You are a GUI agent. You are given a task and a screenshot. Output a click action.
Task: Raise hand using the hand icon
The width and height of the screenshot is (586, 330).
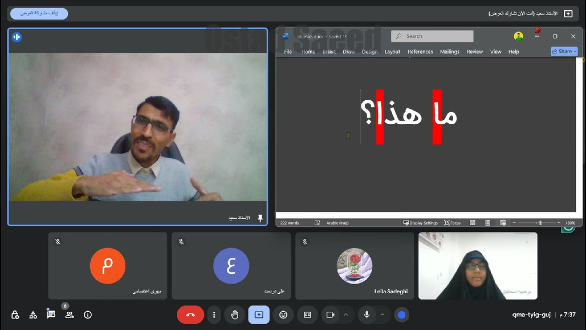234,315
